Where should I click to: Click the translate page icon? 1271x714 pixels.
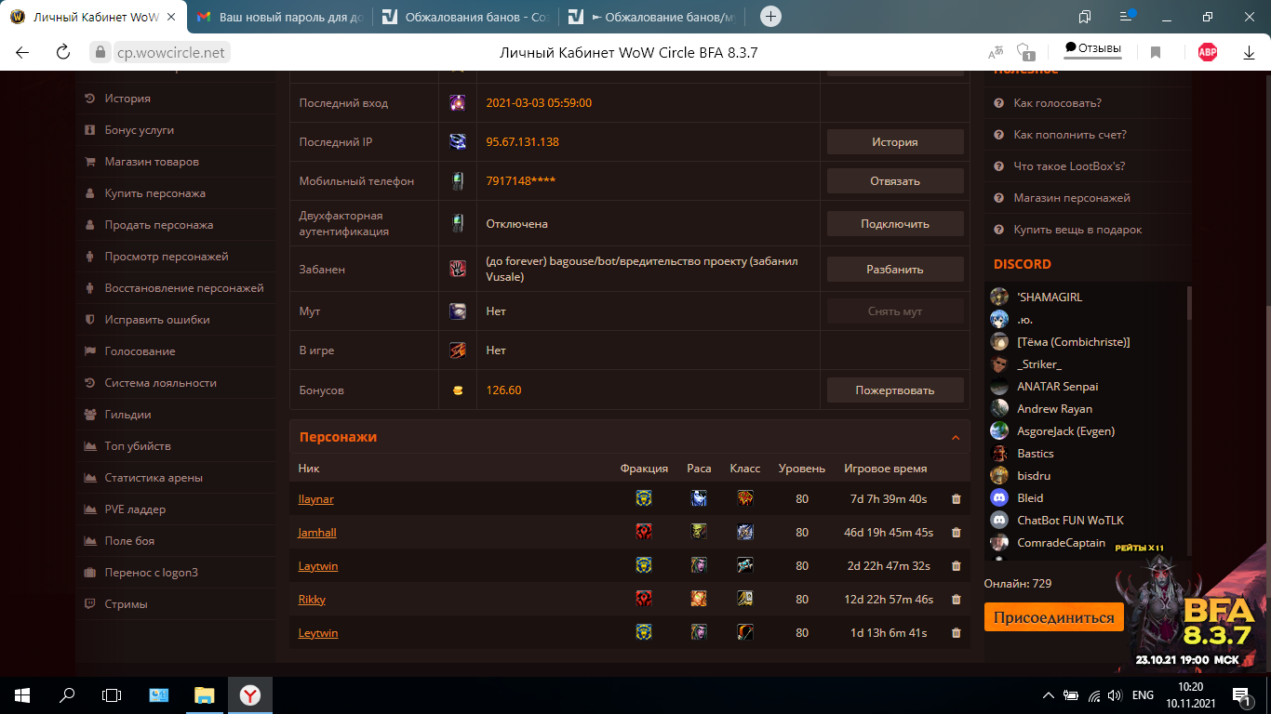[x=996, y=53]
